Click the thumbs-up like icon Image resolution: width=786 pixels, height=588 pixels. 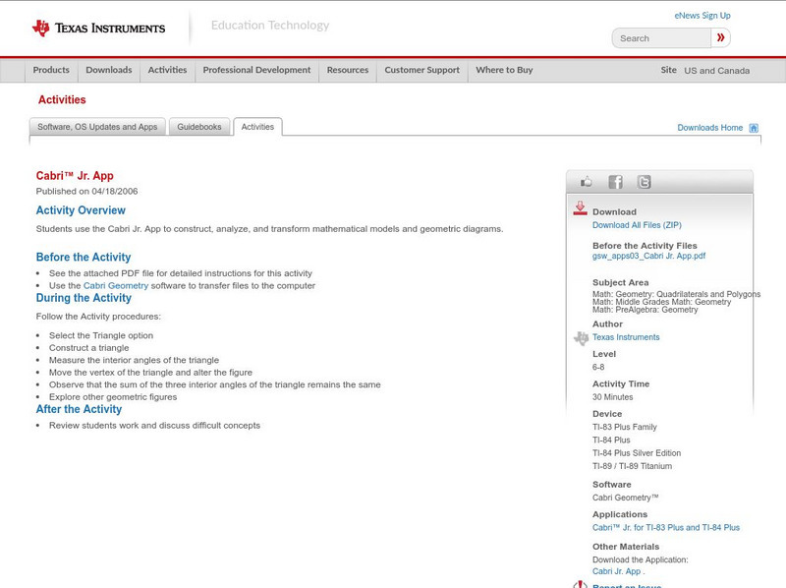coord(587,182)
